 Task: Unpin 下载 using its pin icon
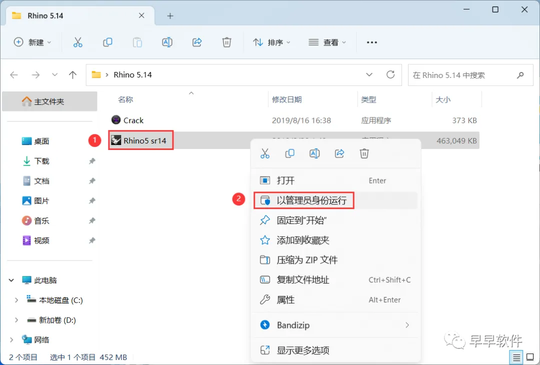(x=92, y=161)
